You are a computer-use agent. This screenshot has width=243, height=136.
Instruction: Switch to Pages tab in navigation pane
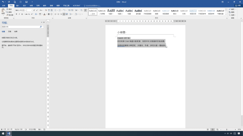(x=10, y=31)
